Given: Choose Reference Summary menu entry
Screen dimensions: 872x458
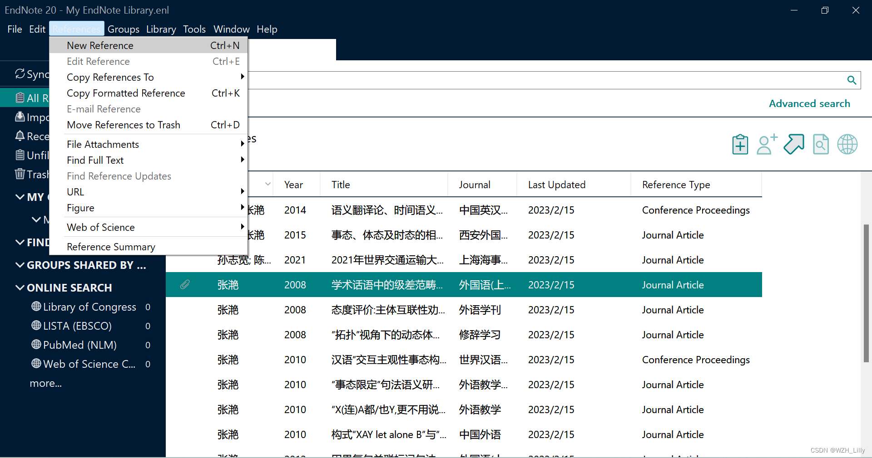Looking at the screenshot, I should pyautogui.click(x=149, y=247).
